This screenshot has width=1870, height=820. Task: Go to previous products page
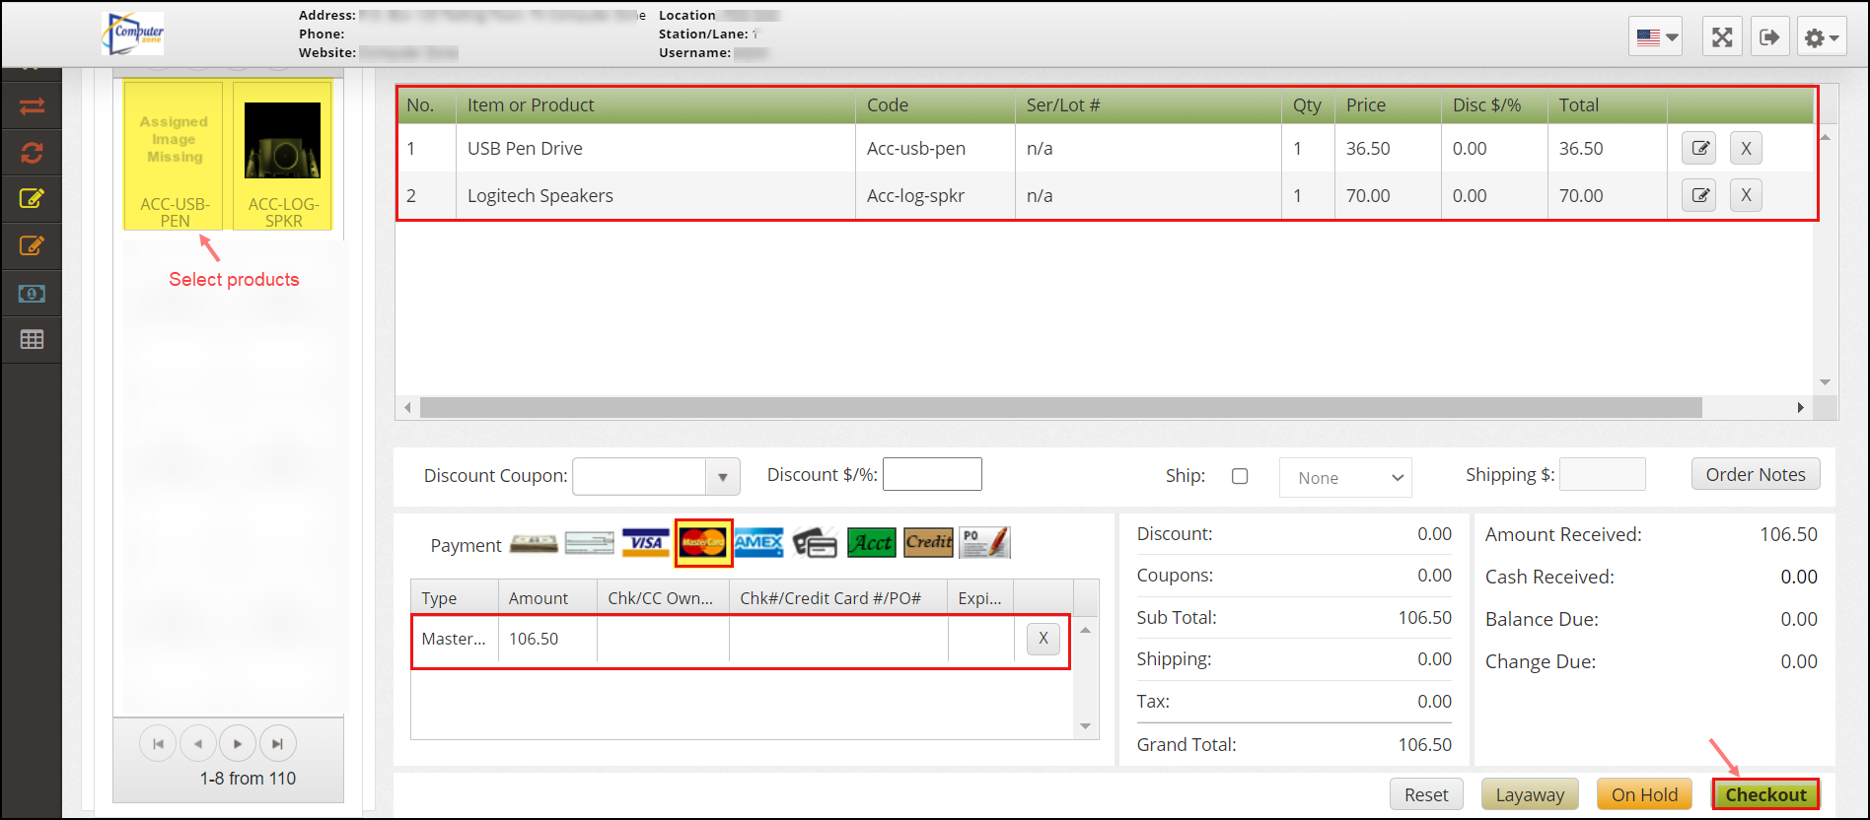[198, 744]
